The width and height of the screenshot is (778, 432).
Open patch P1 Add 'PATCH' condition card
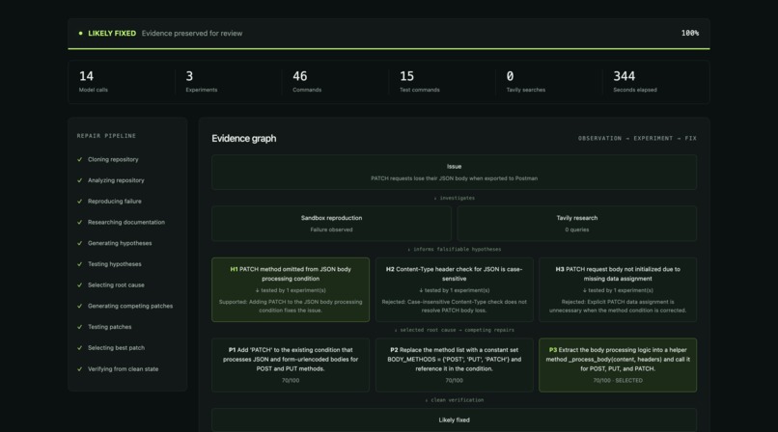point(291,365)
